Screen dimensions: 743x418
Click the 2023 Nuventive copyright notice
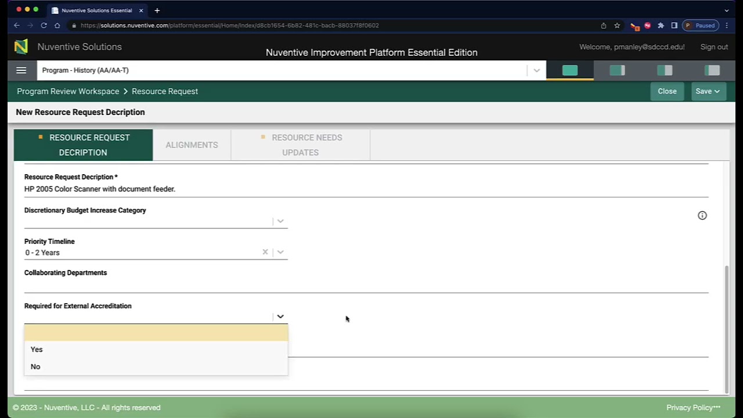86,408
